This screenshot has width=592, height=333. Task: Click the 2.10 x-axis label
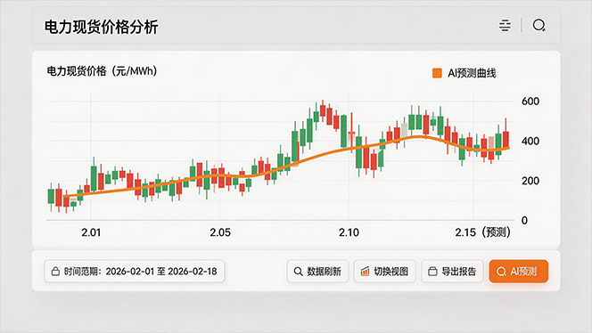[x=349, y=232]
